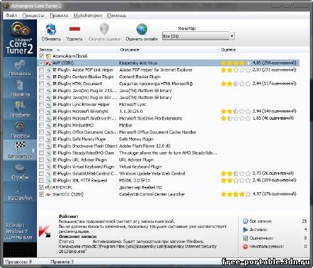Select the URL Advisor Plugin row
Viewport: 313px width, 268px height.
[x=168, y=160]
